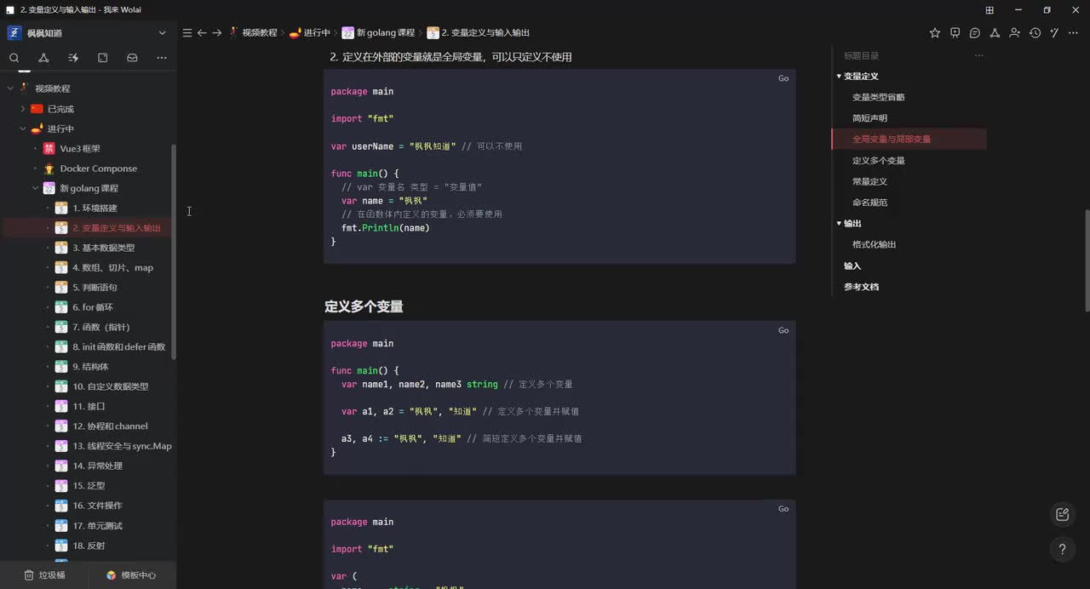
Task: Open page more options in top toolbar
Action: pos(1075,32)
